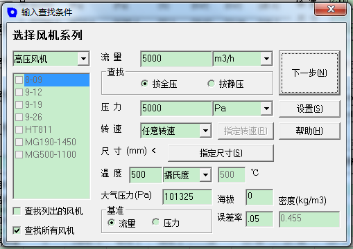Open the m3/h flow unit dropdown
This screenshot has height=249, width=353.
(266, 59)
